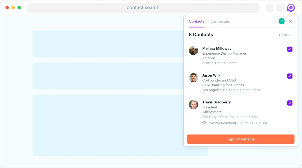Click Melissa Milloway's profile photo
302x168 pixels.
pos(194,51)
